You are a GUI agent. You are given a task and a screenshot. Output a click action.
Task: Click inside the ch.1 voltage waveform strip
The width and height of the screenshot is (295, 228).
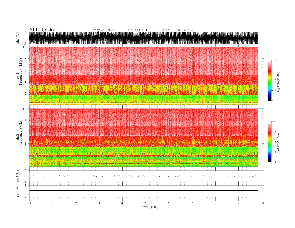[x=143, y=38]
